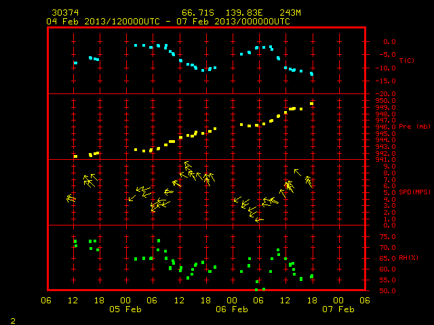The image size is (434, 325).
Task: Click the T(C) temperature axis label
Action: pos(407,60)
